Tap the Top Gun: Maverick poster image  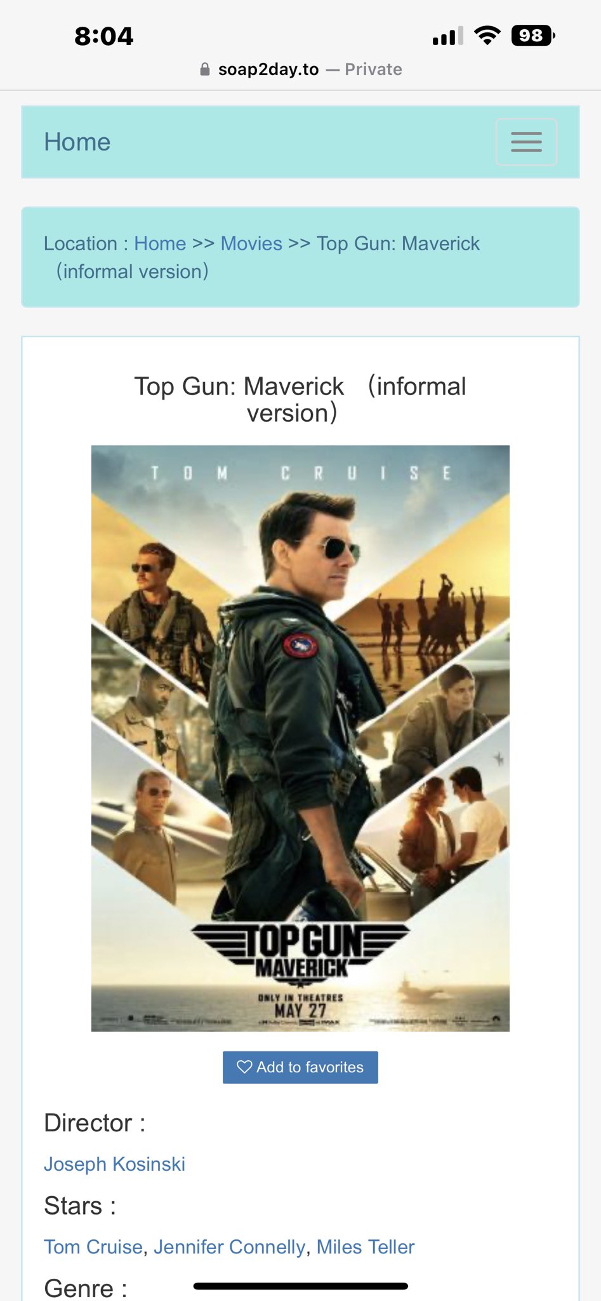coord(300,738)
